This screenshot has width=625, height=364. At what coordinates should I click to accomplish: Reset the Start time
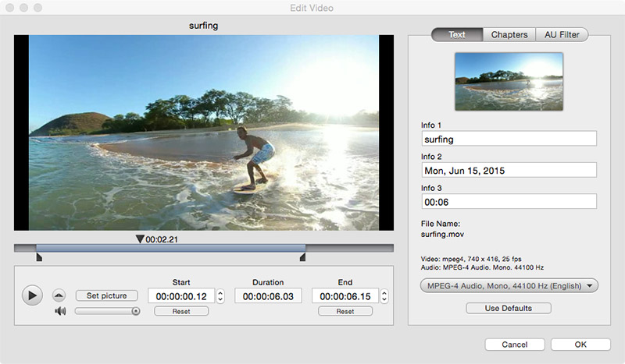coord(180,311)
